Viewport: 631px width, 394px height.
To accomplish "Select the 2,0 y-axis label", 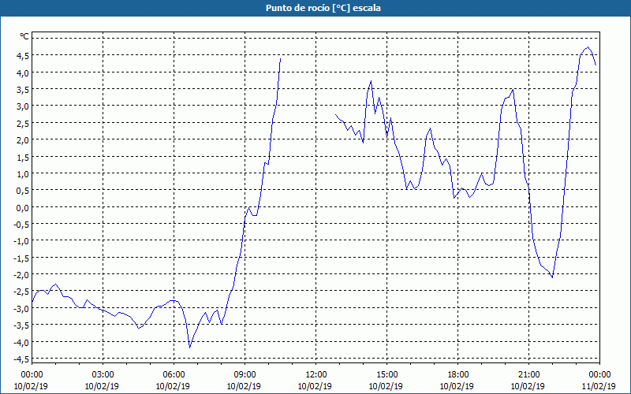I will pos(24,140).
